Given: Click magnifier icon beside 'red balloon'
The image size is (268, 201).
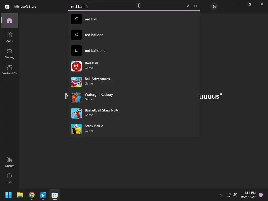Looking at the screenshot, I should tap(76, 35).
